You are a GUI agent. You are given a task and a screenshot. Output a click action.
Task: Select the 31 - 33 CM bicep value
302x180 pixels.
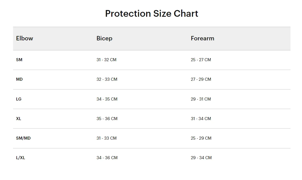click(x=106, y=138)
